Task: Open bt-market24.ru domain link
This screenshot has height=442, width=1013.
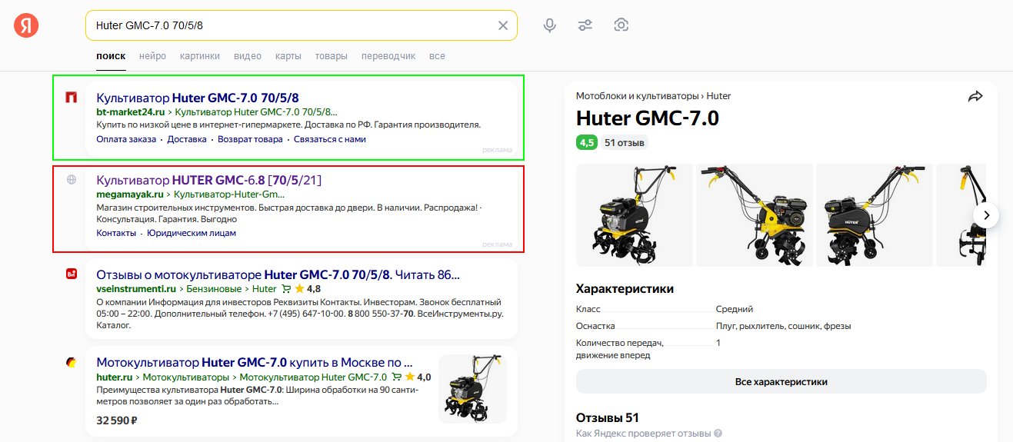Action: (130, 111)
